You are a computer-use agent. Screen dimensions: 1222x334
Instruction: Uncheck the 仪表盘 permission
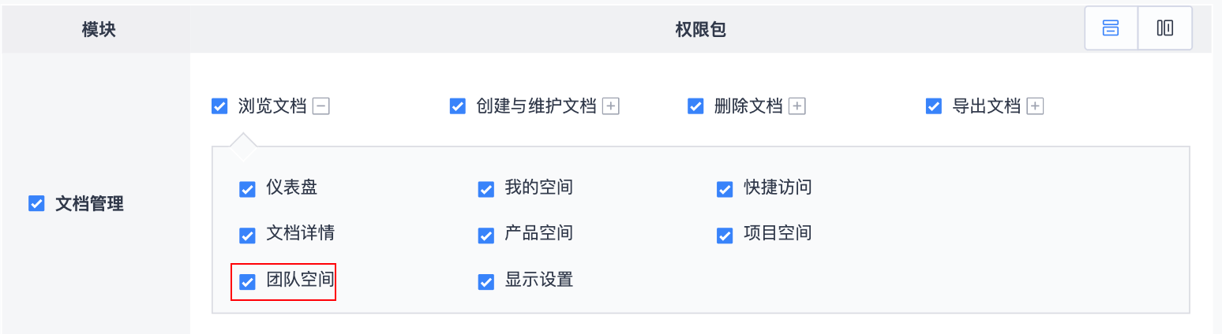[x=247, y=189]
